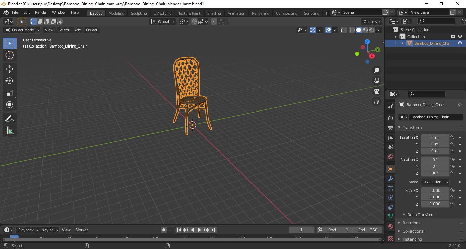The image size is (466, 249).
Task: Enable wireframe viewport shading
Action: 352,30
